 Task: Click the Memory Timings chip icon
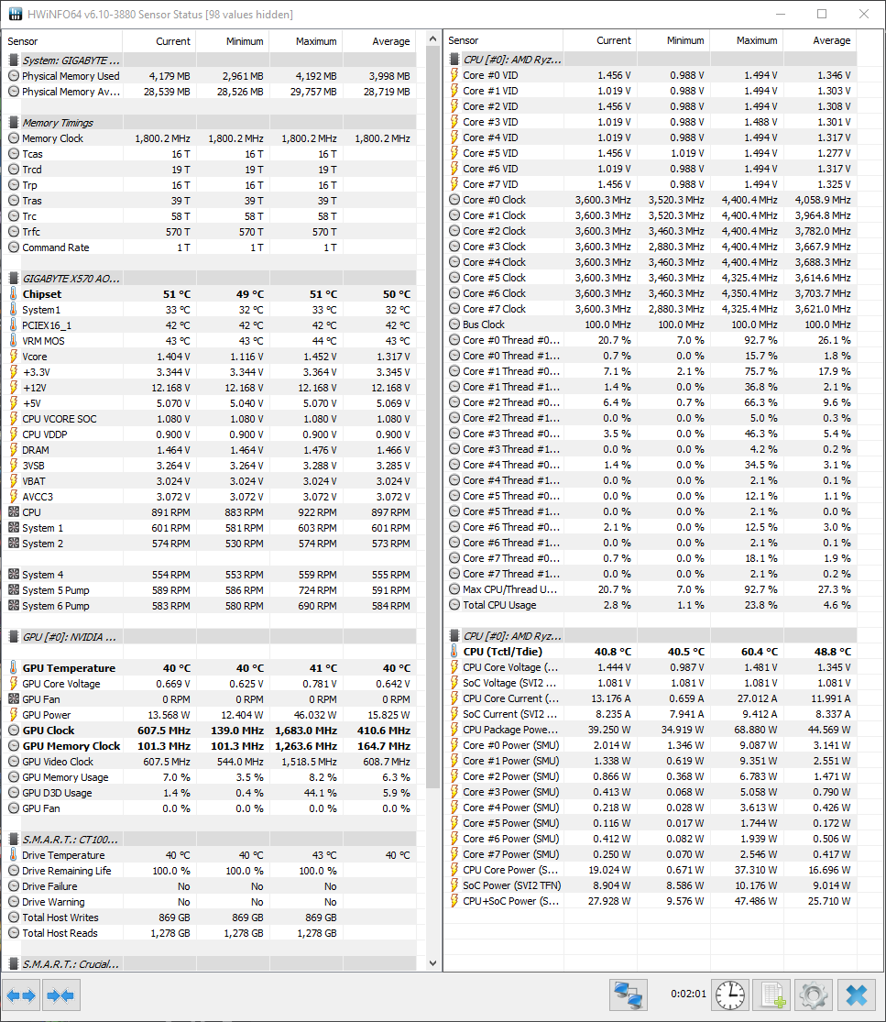14,123
